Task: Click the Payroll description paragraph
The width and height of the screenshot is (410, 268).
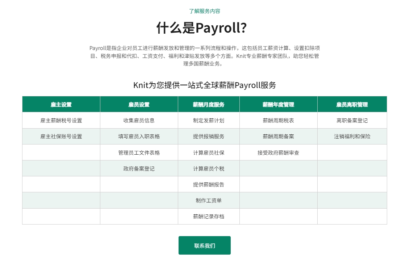Action: pos(205,56)
